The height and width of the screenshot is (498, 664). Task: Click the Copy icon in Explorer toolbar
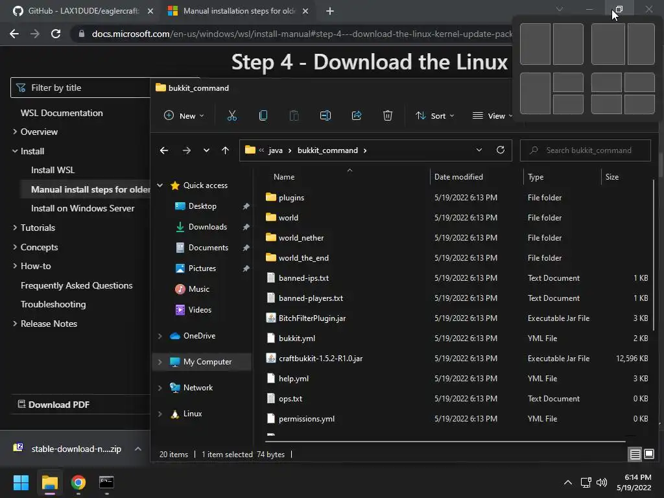click(263, 115)
